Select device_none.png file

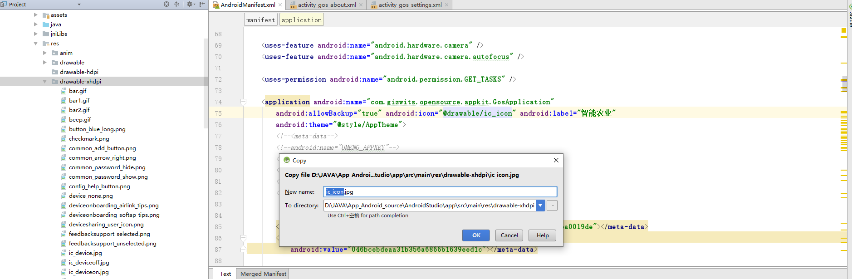[x=91, y=196]
